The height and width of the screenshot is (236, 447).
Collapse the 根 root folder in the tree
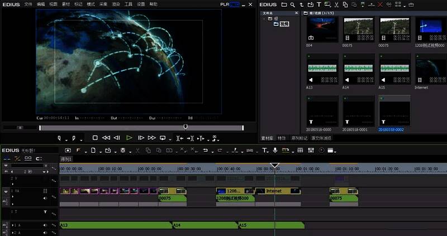pos(264,18)
